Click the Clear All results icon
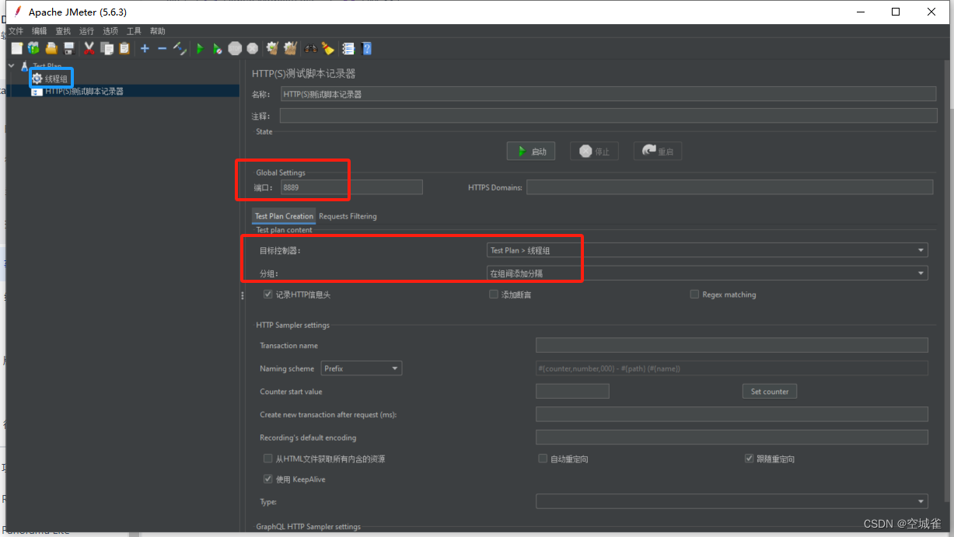Screen dimensions: 954x537 (290, 48)
